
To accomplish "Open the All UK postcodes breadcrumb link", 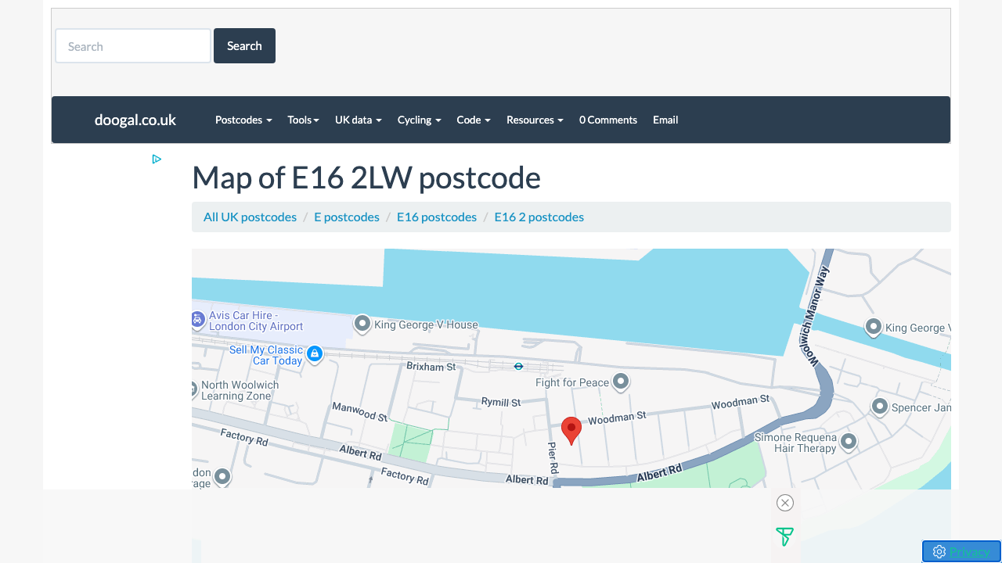I will click(250, 217).
